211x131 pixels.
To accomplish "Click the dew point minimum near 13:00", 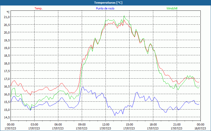I will tap(115, 116).
